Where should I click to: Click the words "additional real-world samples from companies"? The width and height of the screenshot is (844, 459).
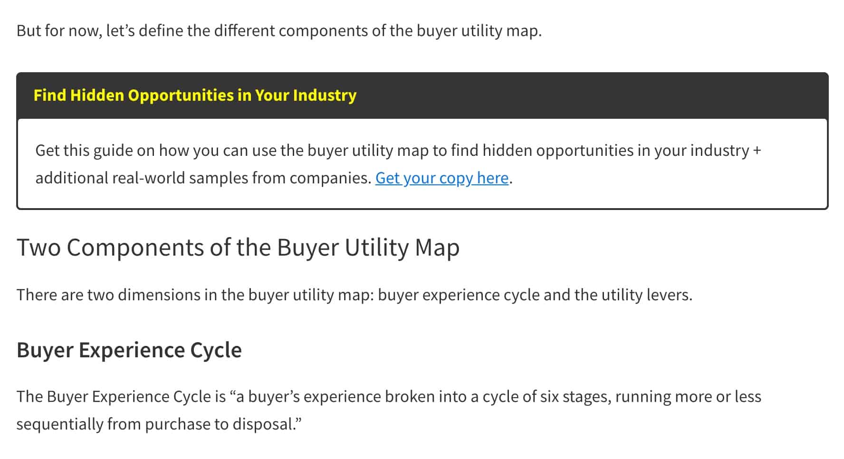[x=203, y=178]
